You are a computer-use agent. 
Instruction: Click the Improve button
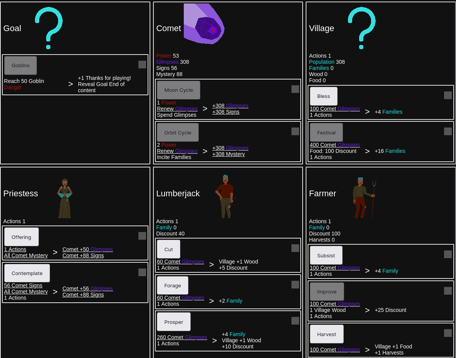[327, 292]
